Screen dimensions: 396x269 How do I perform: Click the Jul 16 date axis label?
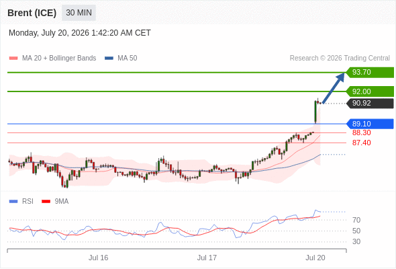pos(98,258)
